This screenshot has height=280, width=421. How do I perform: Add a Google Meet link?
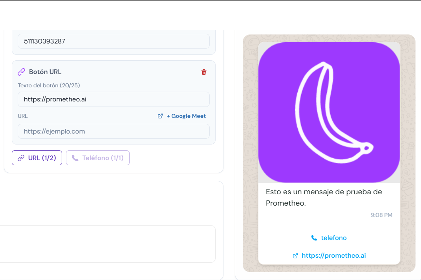tap(186, 116)
